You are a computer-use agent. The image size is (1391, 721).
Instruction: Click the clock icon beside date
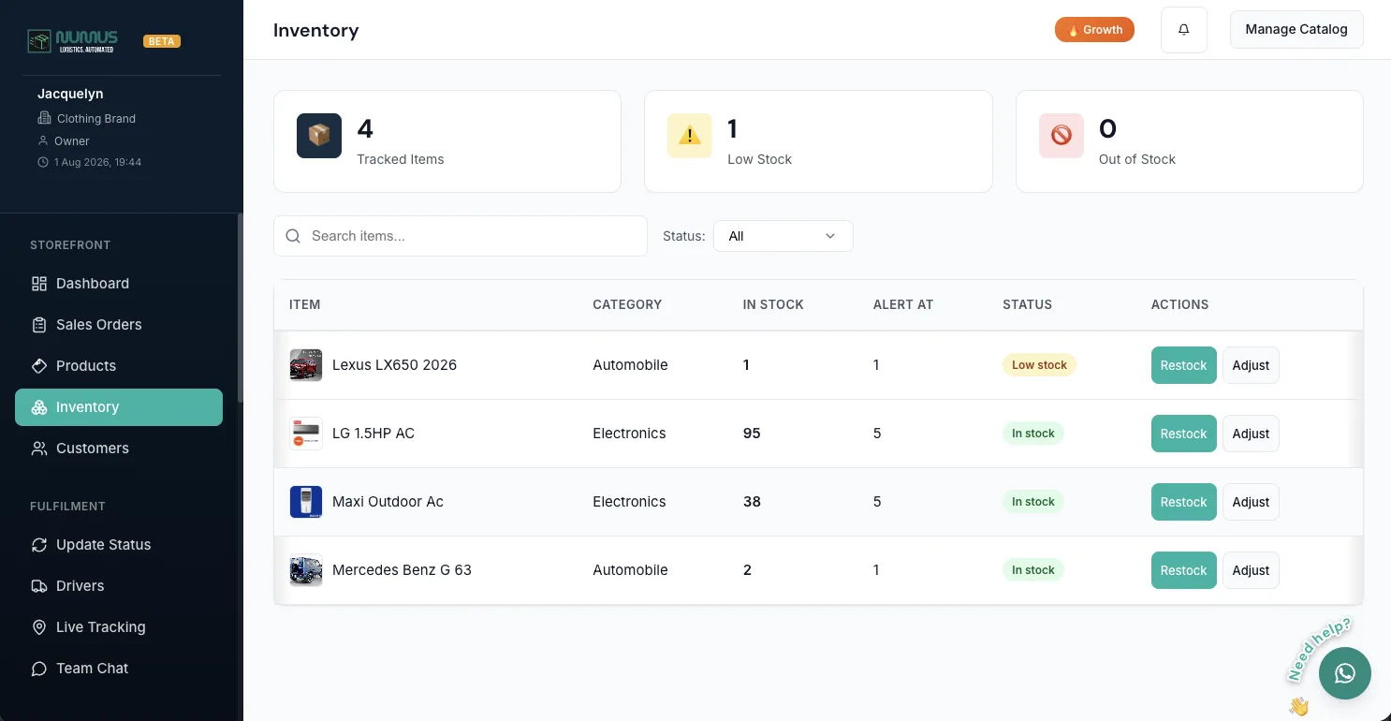43,162
